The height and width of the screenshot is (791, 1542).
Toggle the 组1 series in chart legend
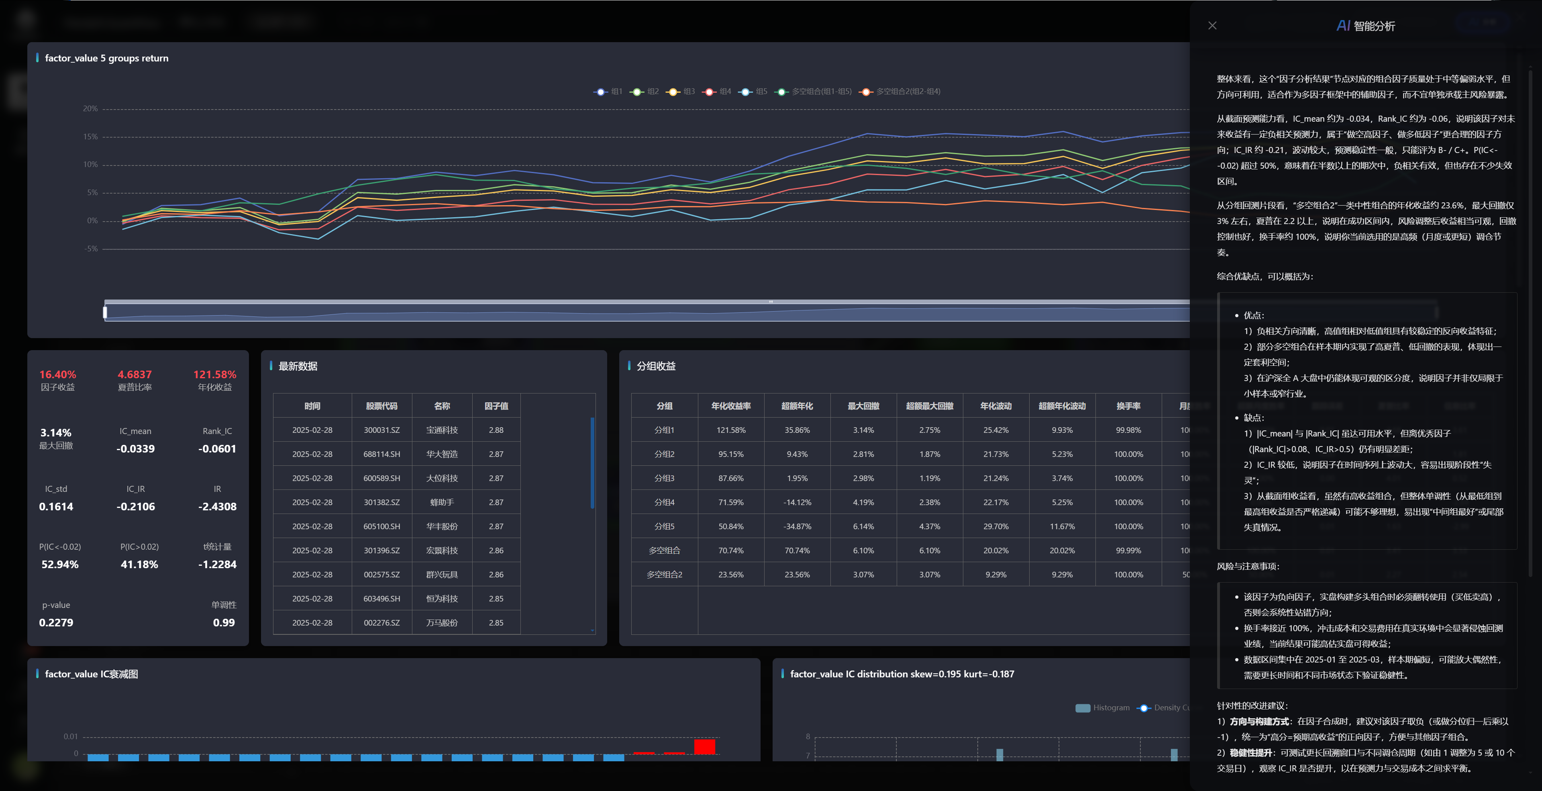point(608,92)
